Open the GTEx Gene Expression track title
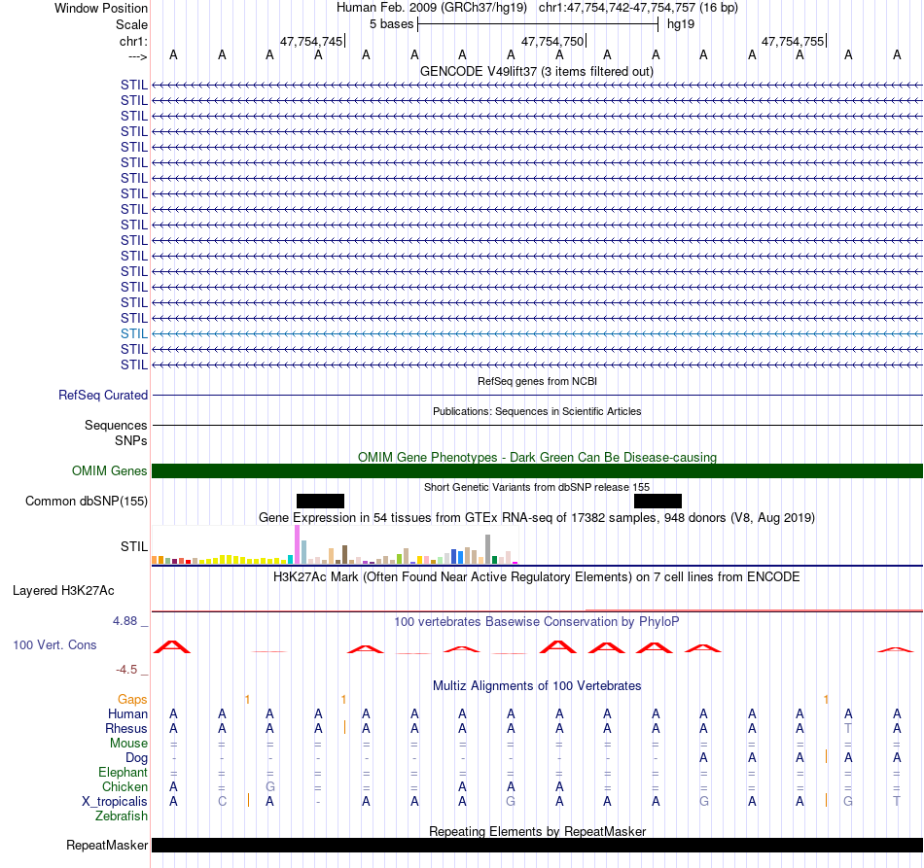Viewport: 924px width, 868px height. click(x=537, y=518)
